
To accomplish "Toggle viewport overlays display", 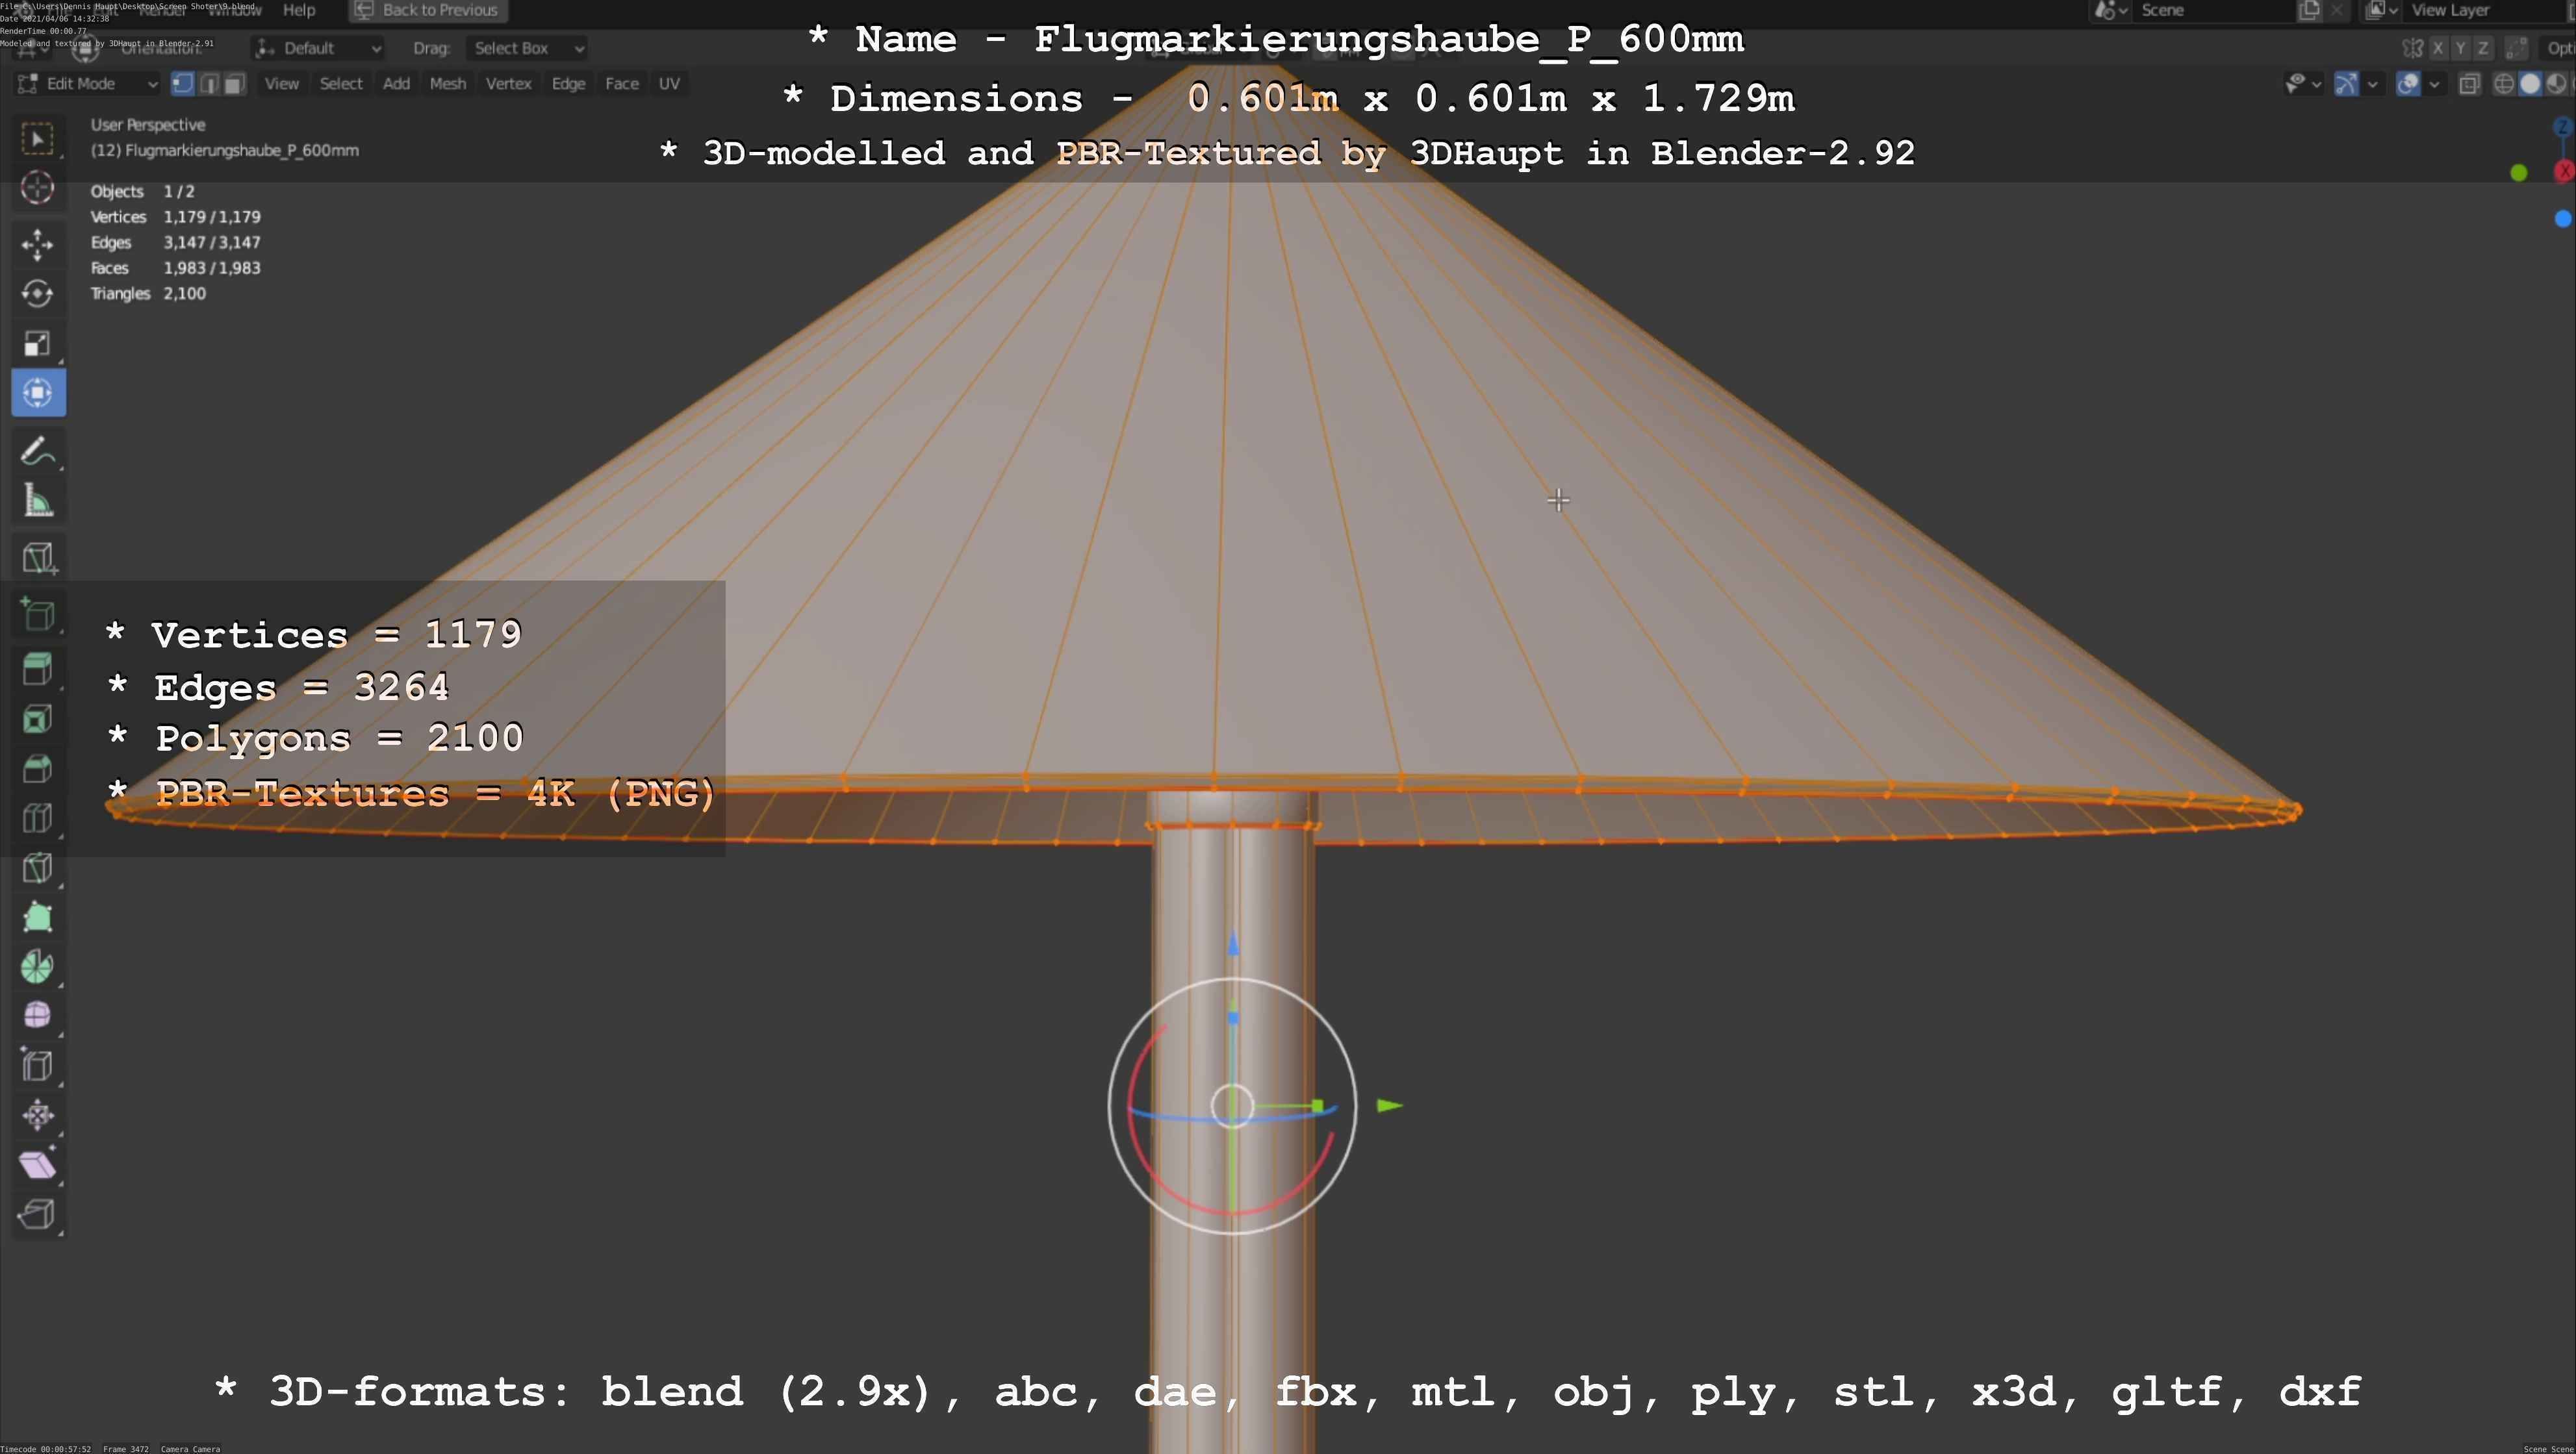I will coord(2409,84).
